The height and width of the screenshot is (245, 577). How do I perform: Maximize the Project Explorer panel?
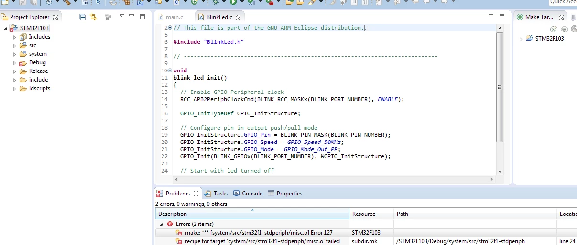[142, 16]
